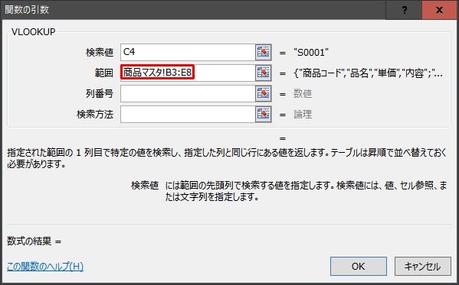Image resolution: width=459 pixels, height=285 pixels.
Task: Click the 列番号 label
Action: [100, 94]
